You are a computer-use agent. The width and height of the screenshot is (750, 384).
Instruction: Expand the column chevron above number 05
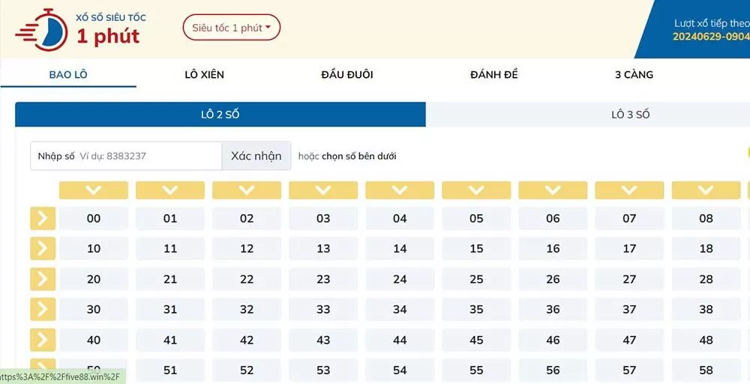(x=476, y=190)
